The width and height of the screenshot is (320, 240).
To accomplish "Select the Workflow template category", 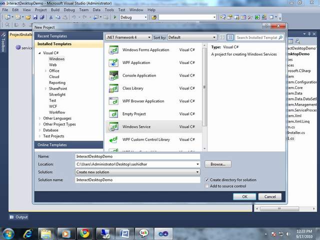I will pyautogui.click(x=57, y=112).
